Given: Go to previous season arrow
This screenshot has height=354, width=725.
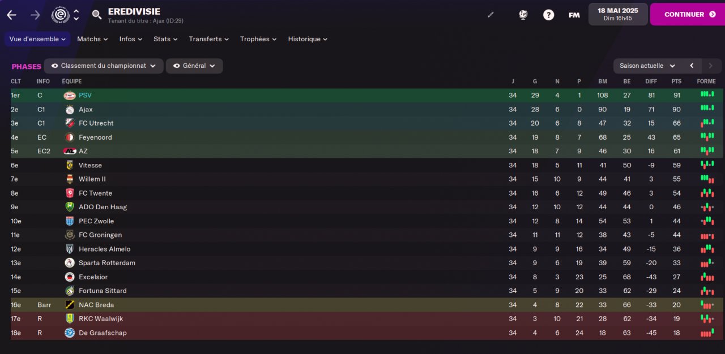Looking at the screenshot, I should pyautogui.click(x=692, y=66).
